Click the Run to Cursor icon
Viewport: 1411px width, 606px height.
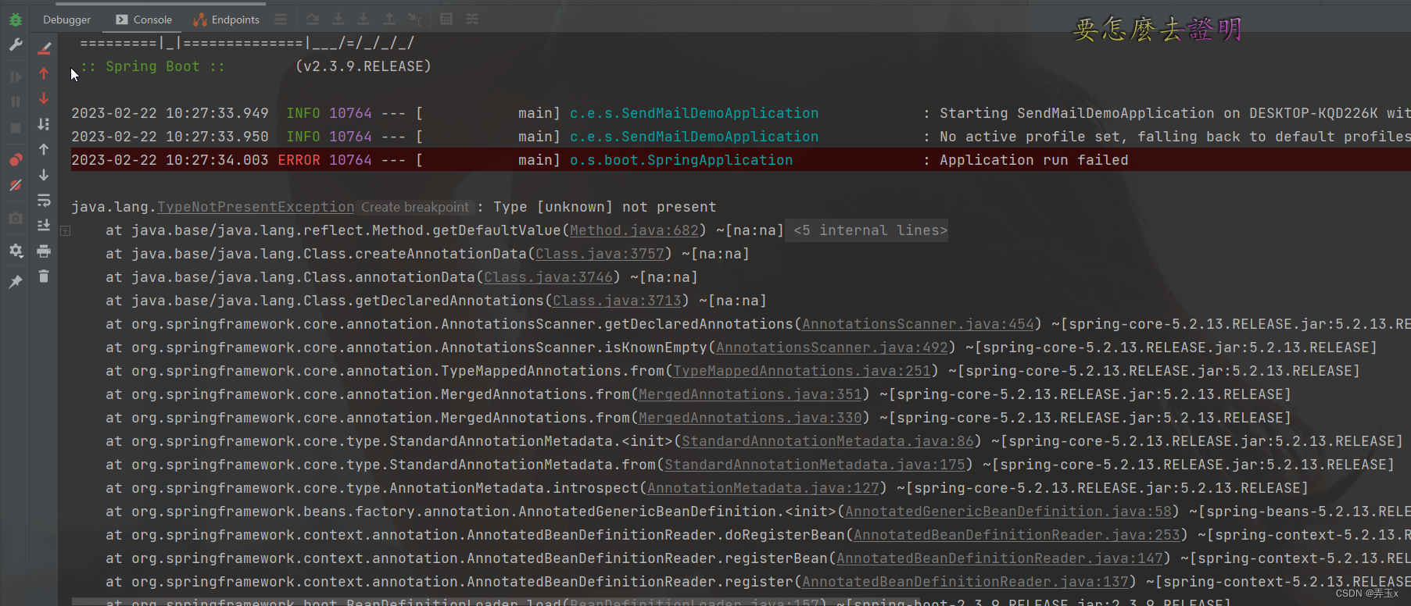tap(415, 19)
